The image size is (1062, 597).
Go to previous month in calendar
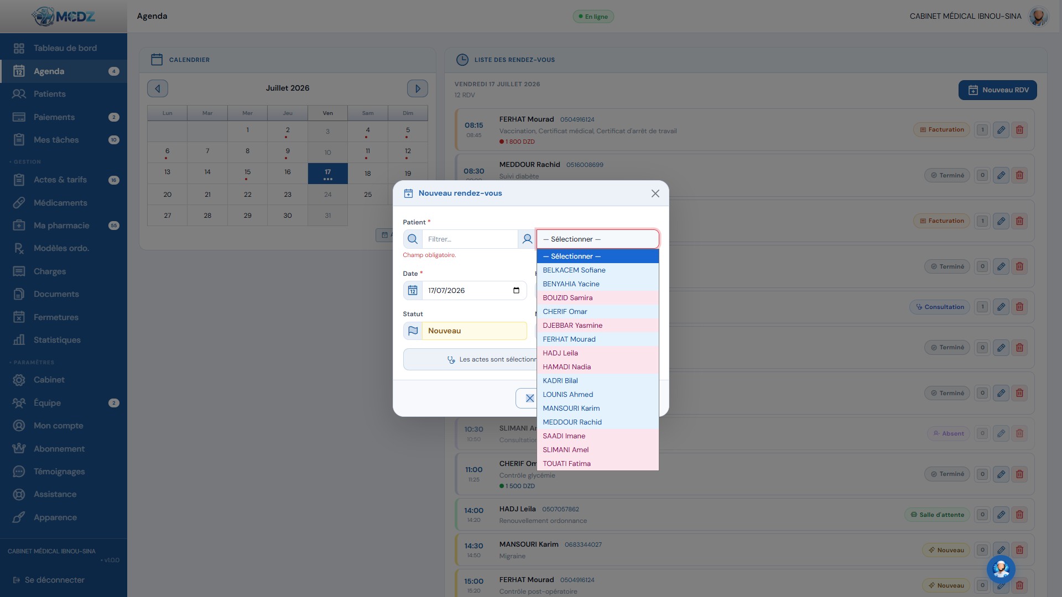pyautogui.click(x=158, y=88)
